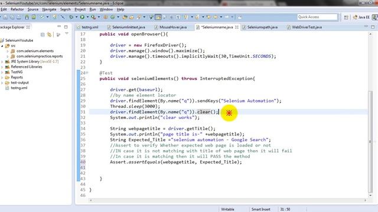Click the Open Perspective icon
Viewport: 378px width, 212px height.
(346, 17)
